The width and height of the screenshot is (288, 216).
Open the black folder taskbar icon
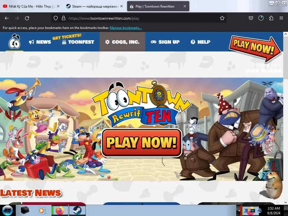25,210
